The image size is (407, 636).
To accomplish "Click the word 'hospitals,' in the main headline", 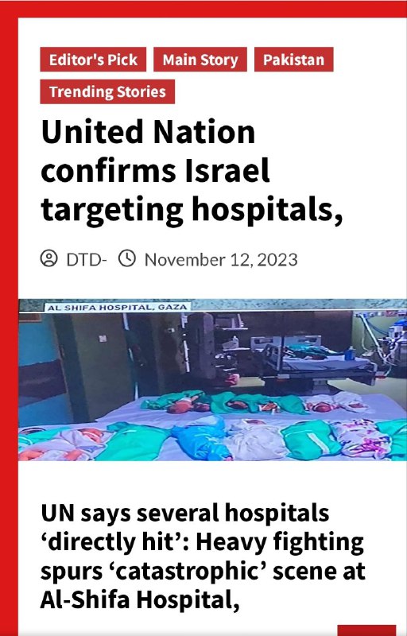I will pyautogui.click(x=267, y=211).
